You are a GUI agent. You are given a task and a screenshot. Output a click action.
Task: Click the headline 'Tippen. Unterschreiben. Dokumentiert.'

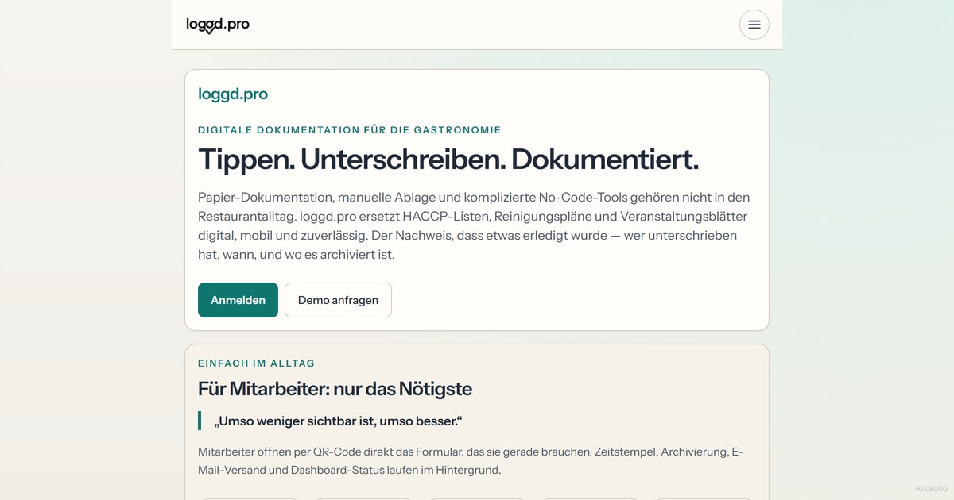pyautogui.click(x=448, y=160)
